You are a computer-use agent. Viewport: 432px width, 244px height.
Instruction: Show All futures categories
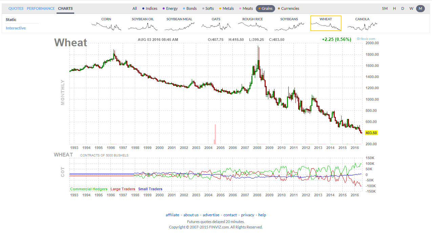135,8
